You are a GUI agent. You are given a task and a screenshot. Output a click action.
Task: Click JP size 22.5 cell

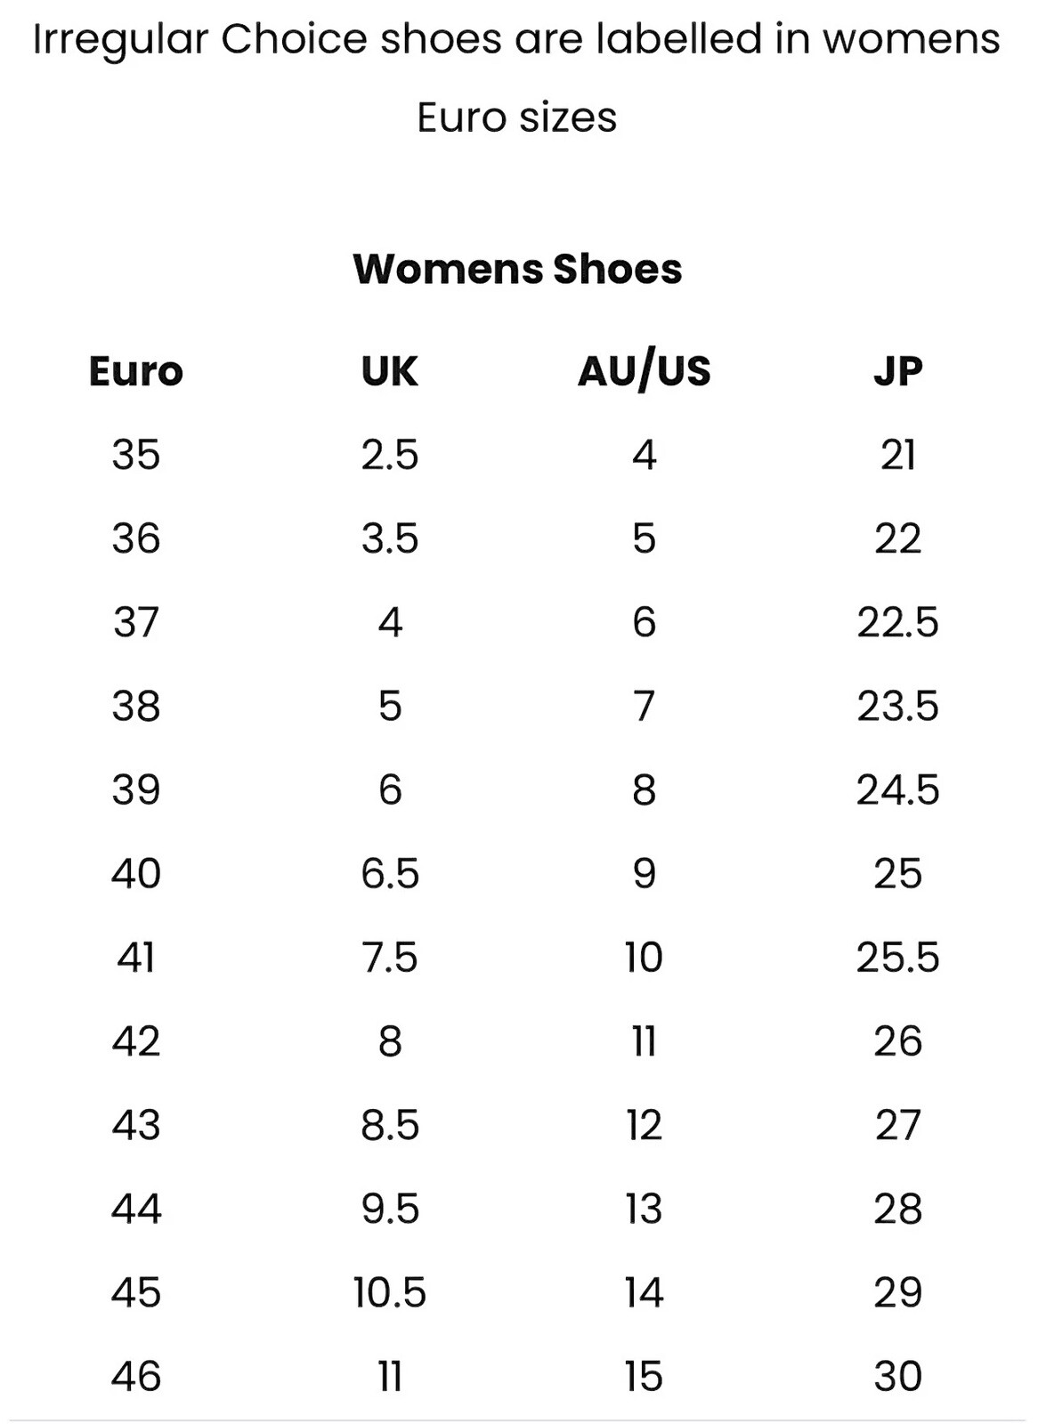pyautogui.click(x=897, y=622)
